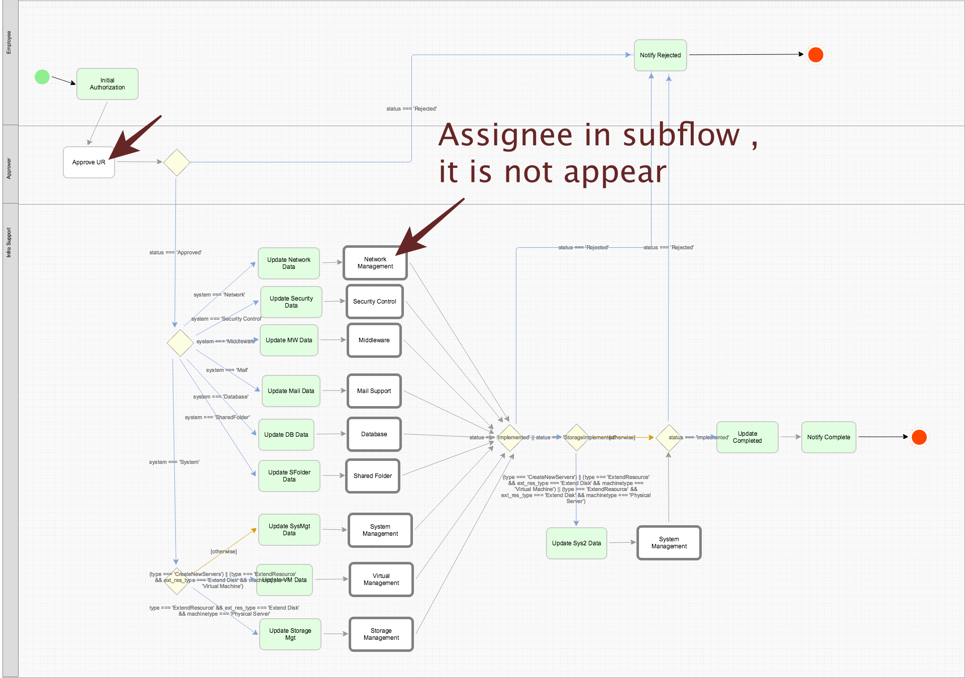Select the Initial Authorization activity node
965x678 pixels.
(107, 84)
